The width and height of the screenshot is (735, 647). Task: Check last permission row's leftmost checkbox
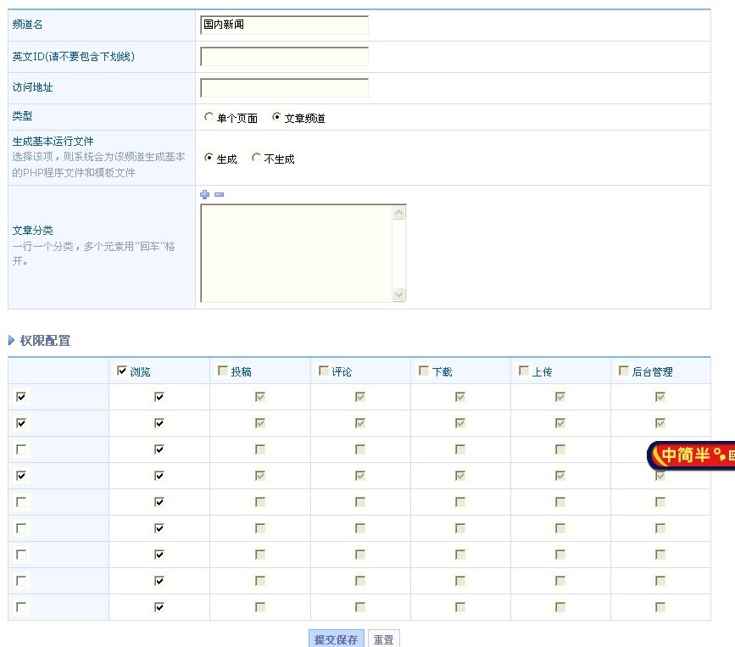point(21,607)
